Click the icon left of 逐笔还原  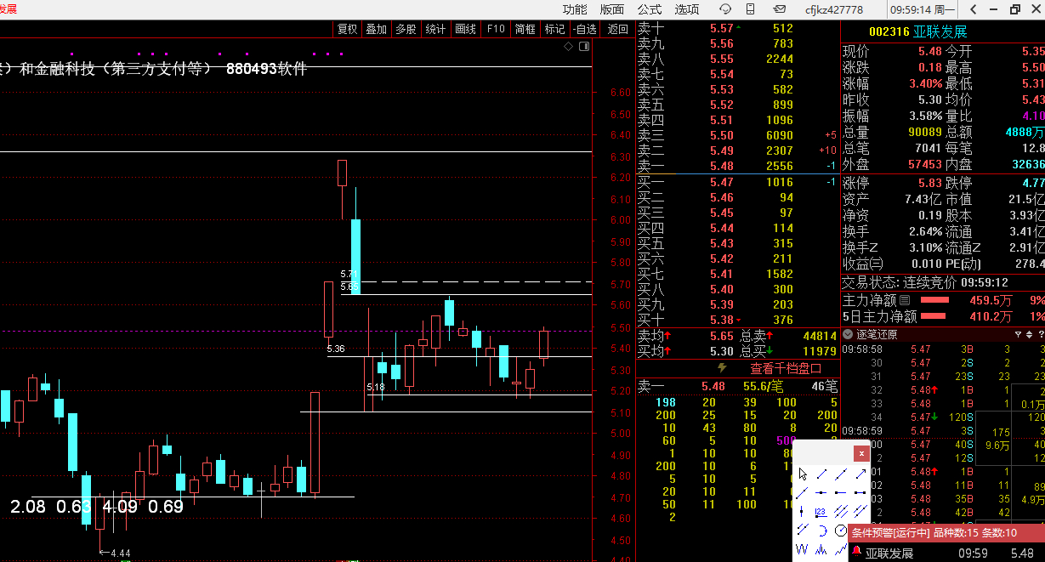pyautogui.click(x=847, y=333)
